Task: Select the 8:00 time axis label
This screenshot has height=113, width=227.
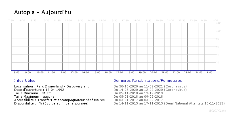Action: 17,73
